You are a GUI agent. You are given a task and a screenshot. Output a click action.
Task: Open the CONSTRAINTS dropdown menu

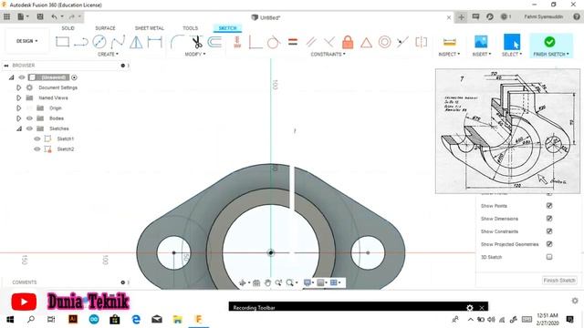point(328,55)
